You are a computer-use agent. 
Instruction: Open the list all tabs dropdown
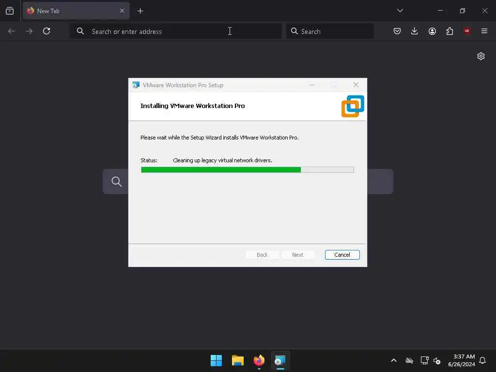coord(400,11)
